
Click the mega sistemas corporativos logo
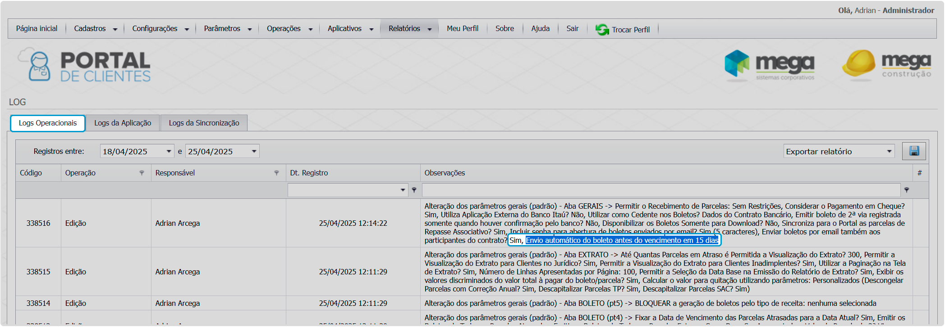(x=769, y=66)
